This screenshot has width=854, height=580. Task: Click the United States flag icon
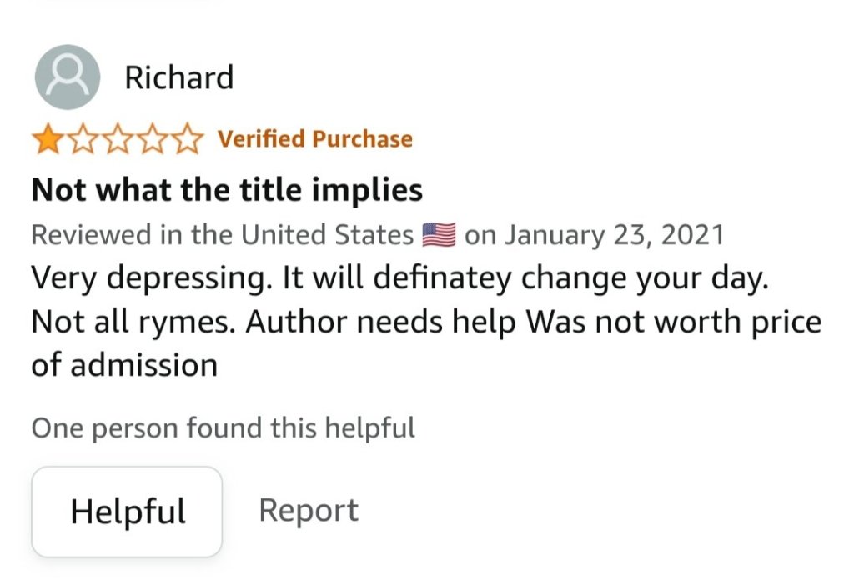439,236
